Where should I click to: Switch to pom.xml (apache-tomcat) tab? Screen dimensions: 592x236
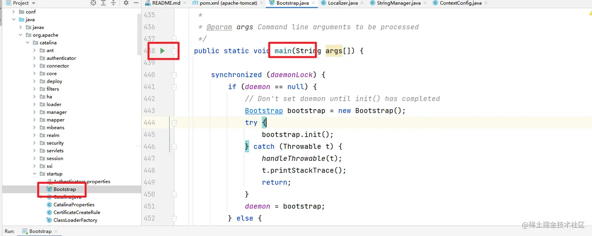(228, 3)
